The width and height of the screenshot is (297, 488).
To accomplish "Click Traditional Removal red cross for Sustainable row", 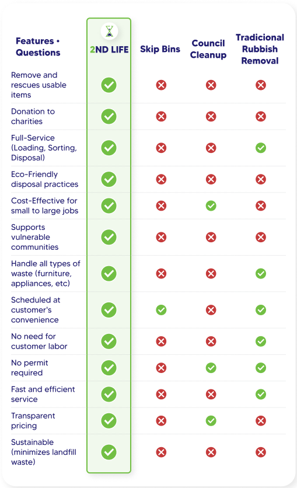I will [x=261, y=452].
